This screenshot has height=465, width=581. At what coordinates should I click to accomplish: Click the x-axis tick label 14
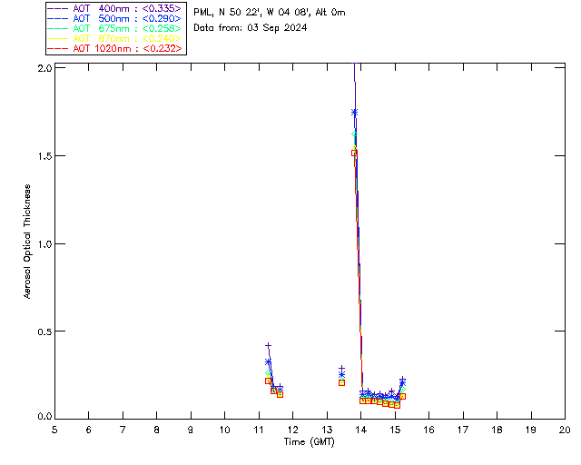pos(361,430)
